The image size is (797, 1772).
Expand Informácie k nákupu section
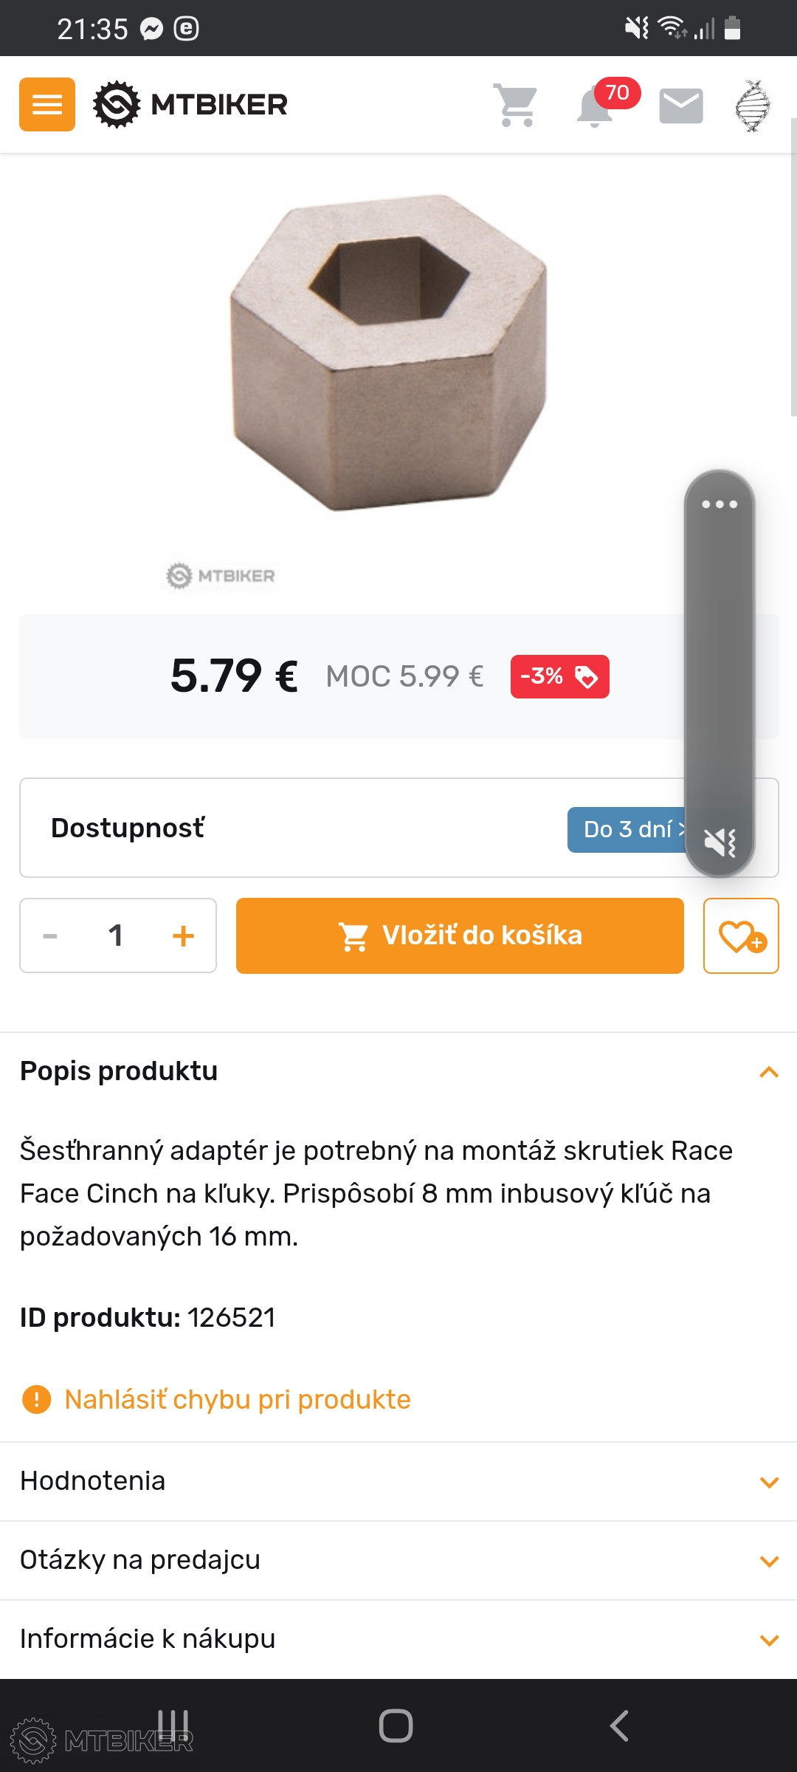click(769, 1640)
